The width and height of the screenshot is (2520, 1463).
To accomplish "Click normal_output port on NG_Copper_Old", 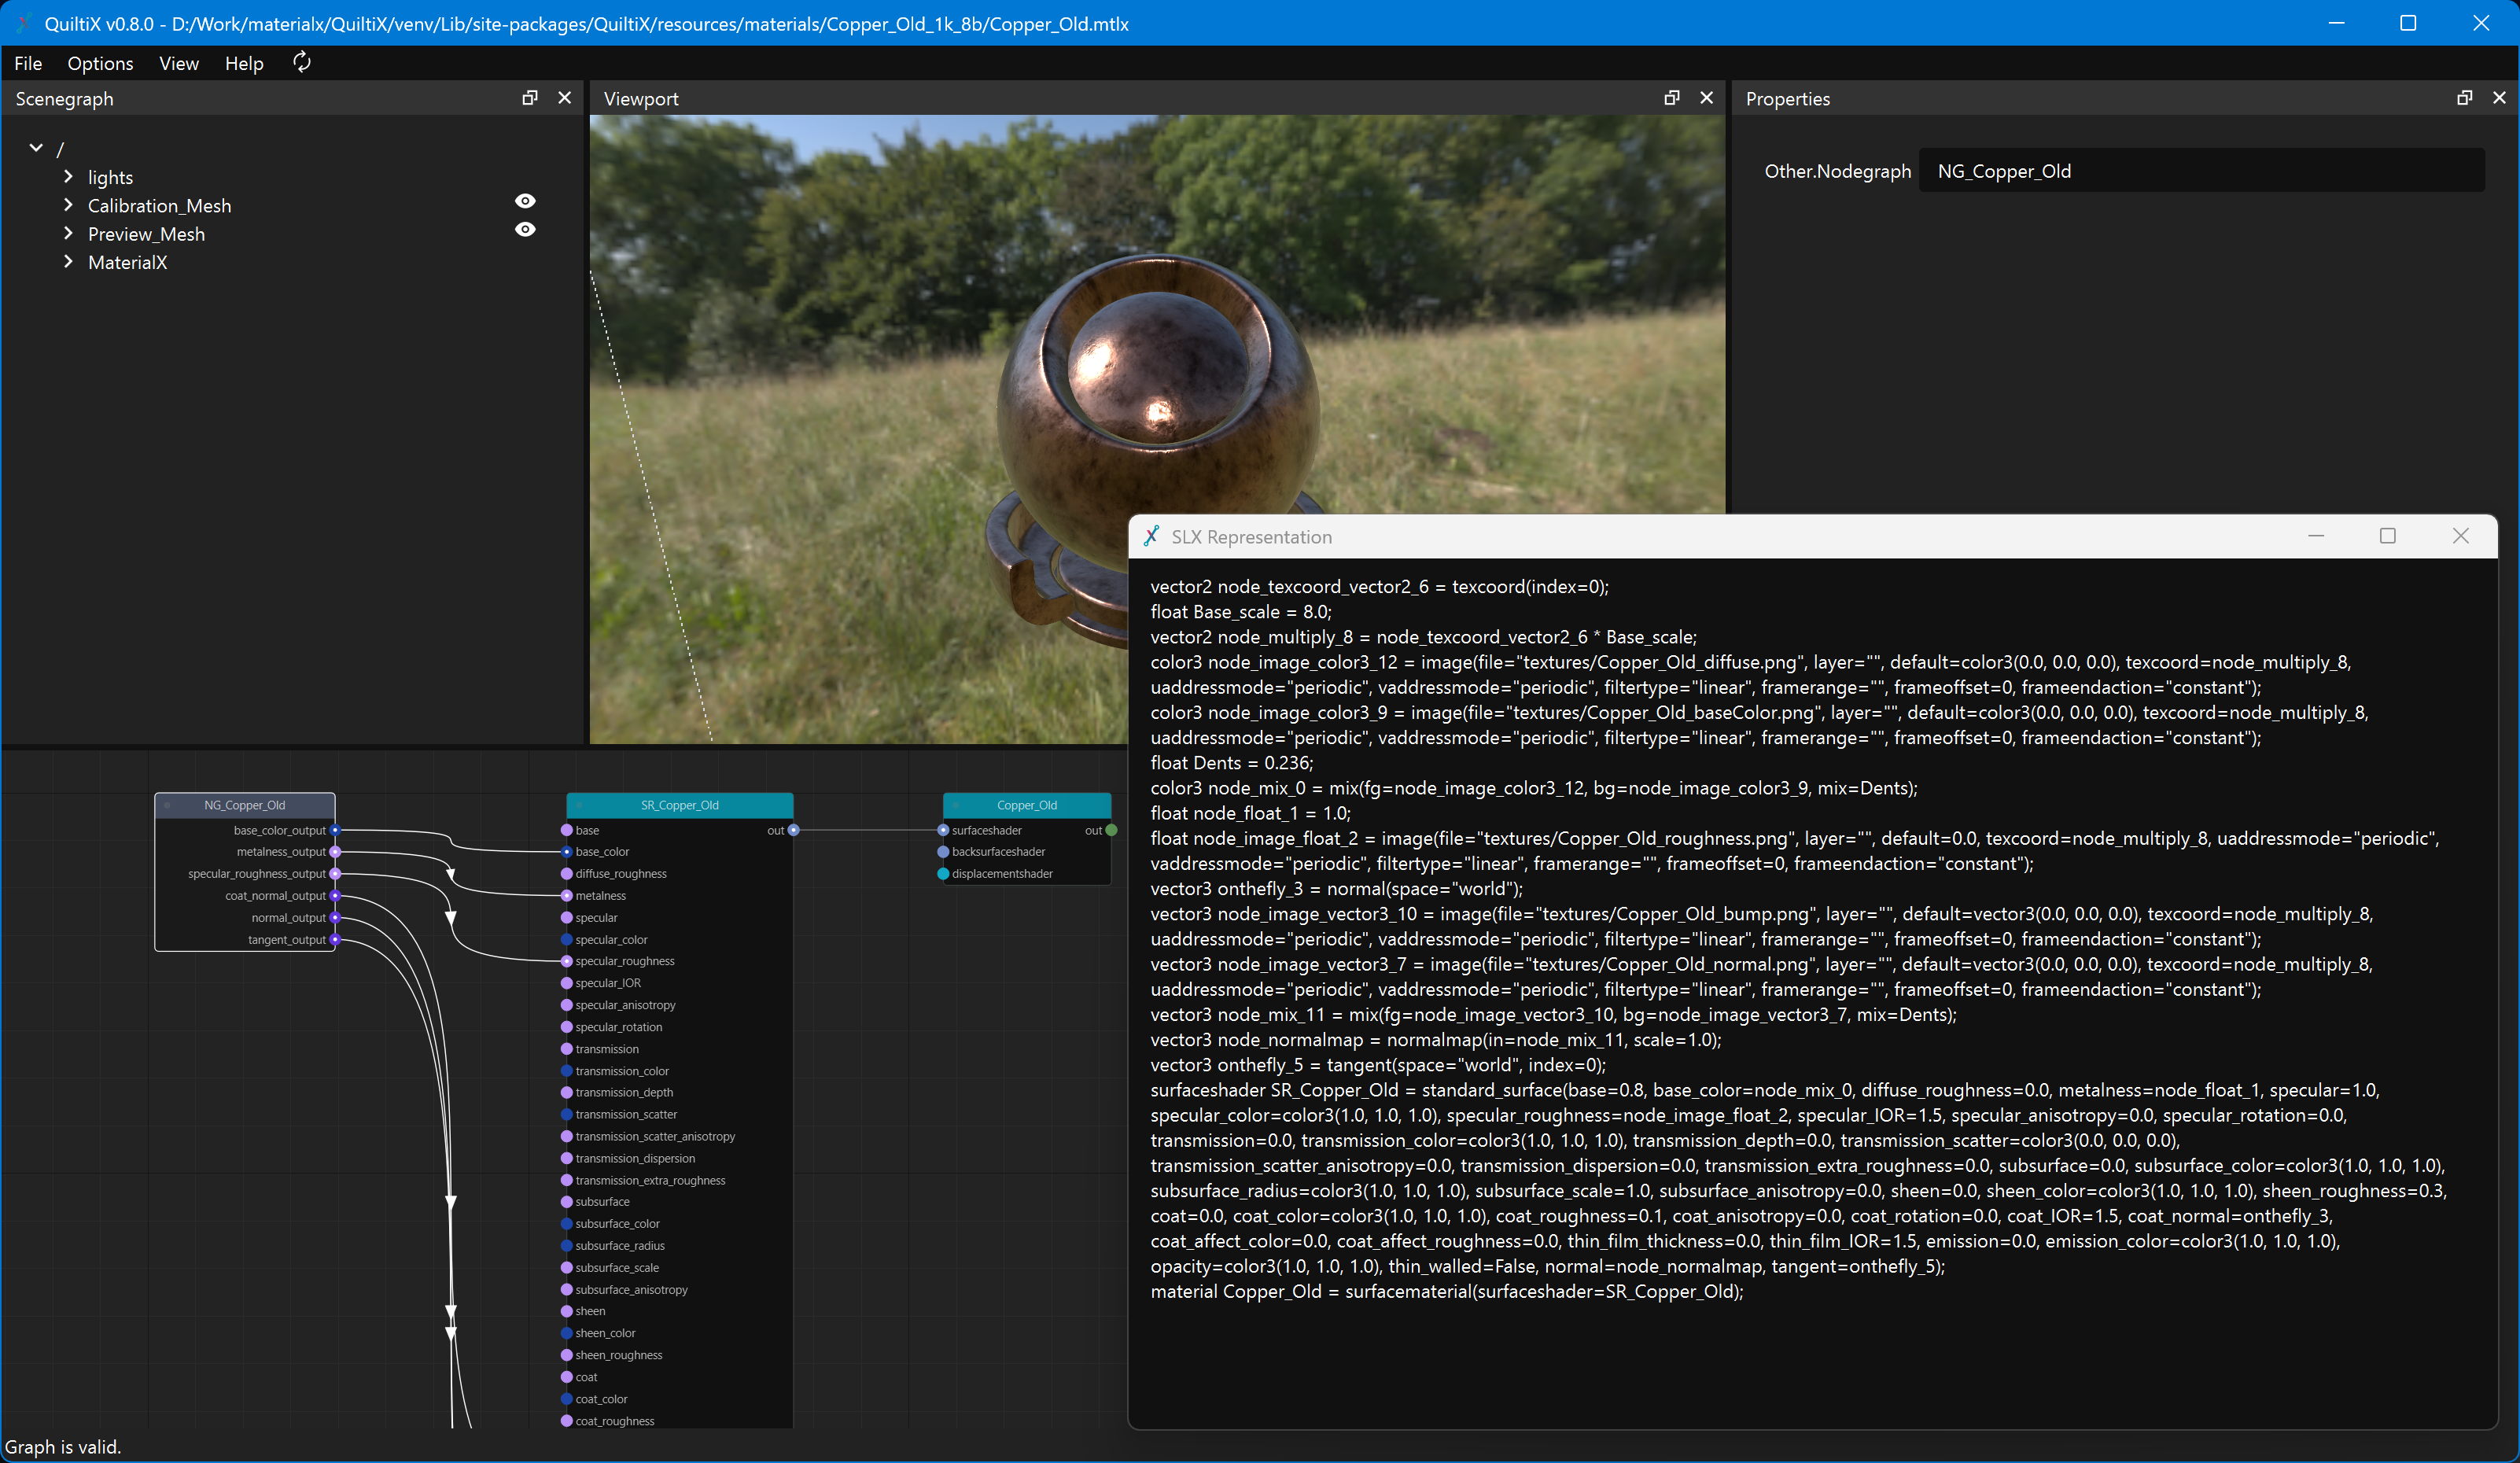I will (335, 918).
